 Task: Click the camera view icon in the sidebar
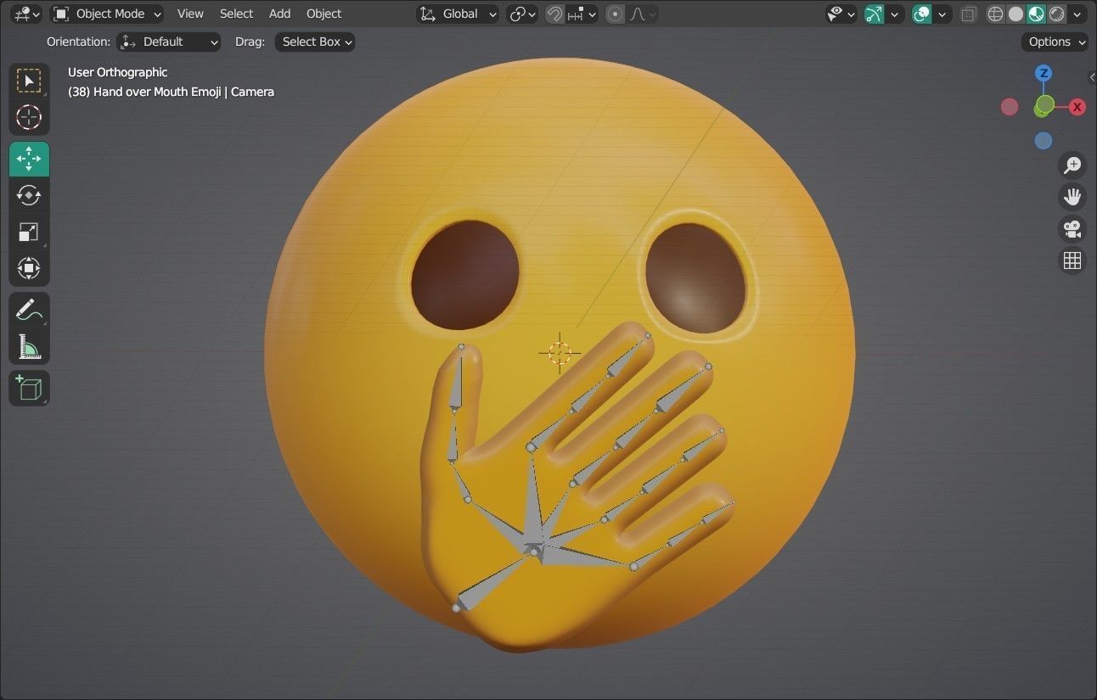point(1072,229)
